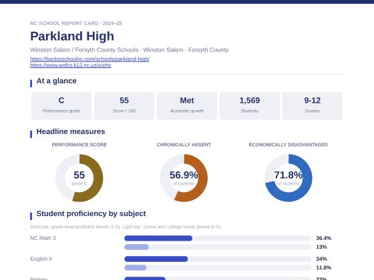This screenshot has height=280, width=374.
Task: Click the NC Math 3 subject label
Action: [x=43, y=238]
